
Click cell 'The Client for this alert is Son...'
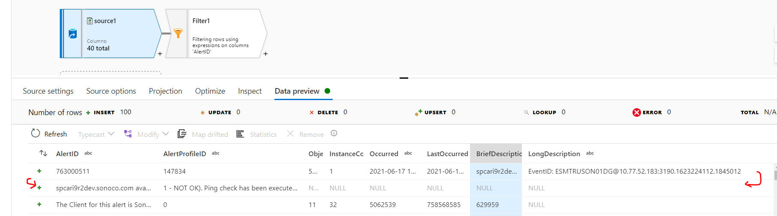point(103,204)
